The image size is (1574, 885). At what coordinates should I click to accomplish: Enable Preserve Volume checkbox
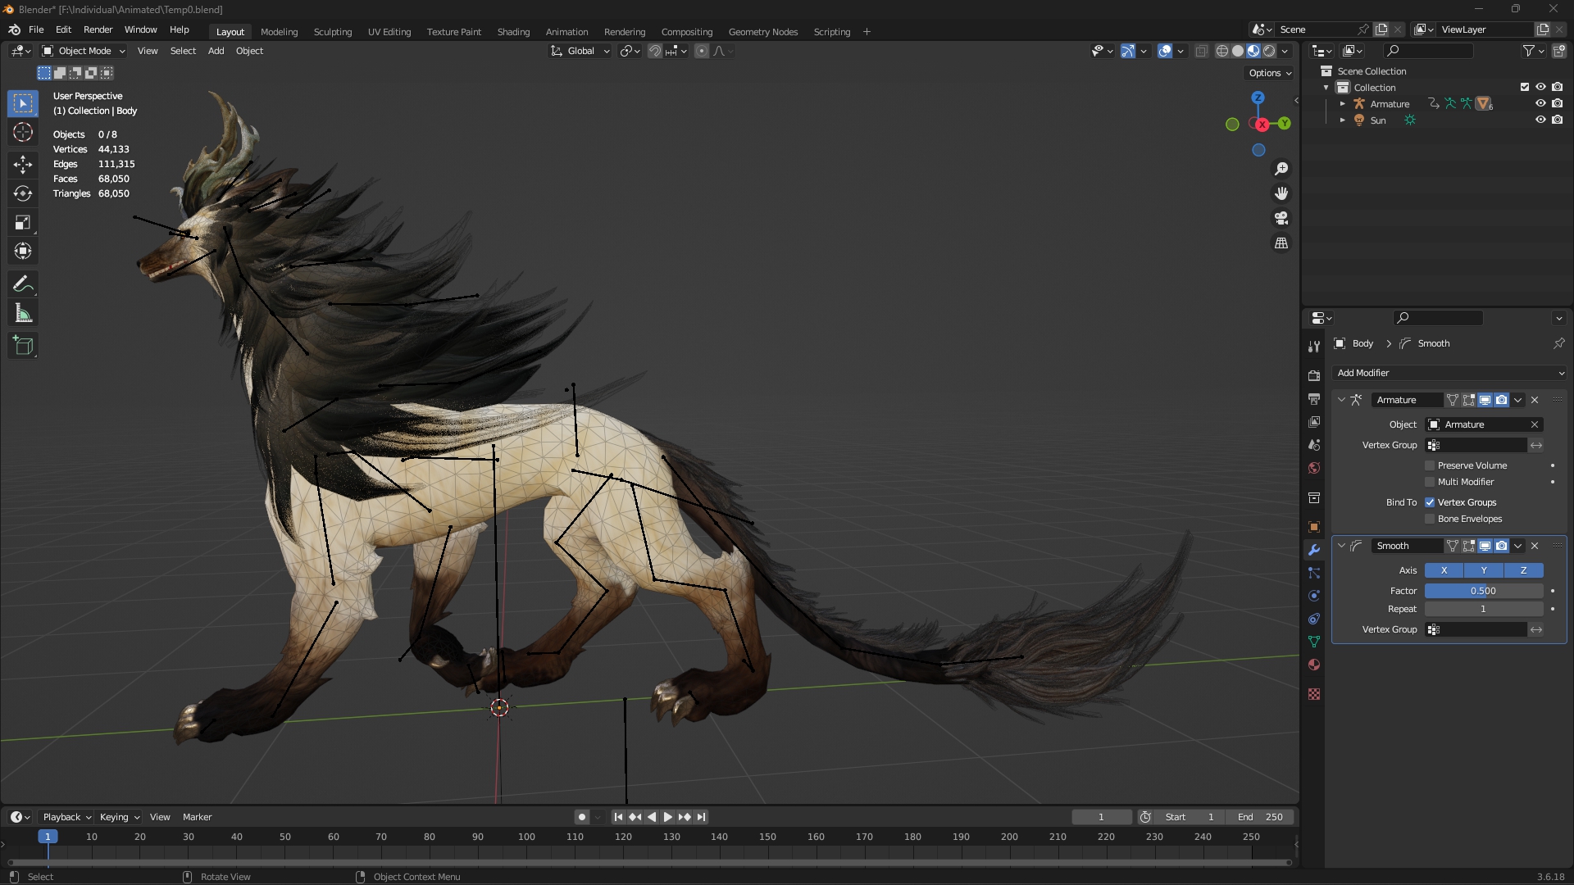pos(1430,465)
